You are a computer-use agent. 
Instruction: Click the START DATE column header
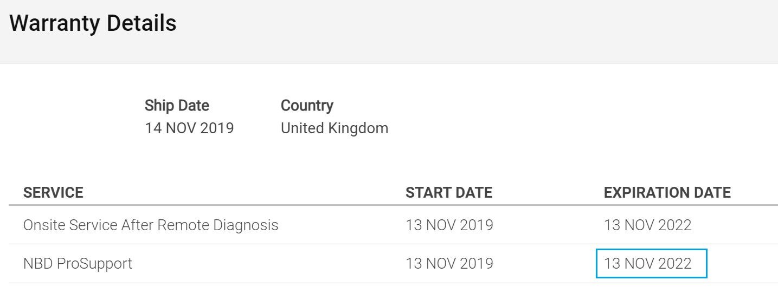pyautogui.click(x=449, y=192)
